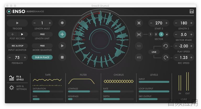
Task: Click the Post Record plus option
Action: tap(13, 34)
